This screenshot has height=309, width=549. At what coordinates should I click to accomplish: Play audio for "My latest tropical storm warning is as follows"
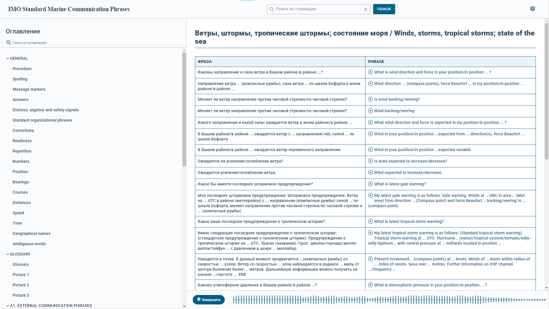tap(370, 233)
